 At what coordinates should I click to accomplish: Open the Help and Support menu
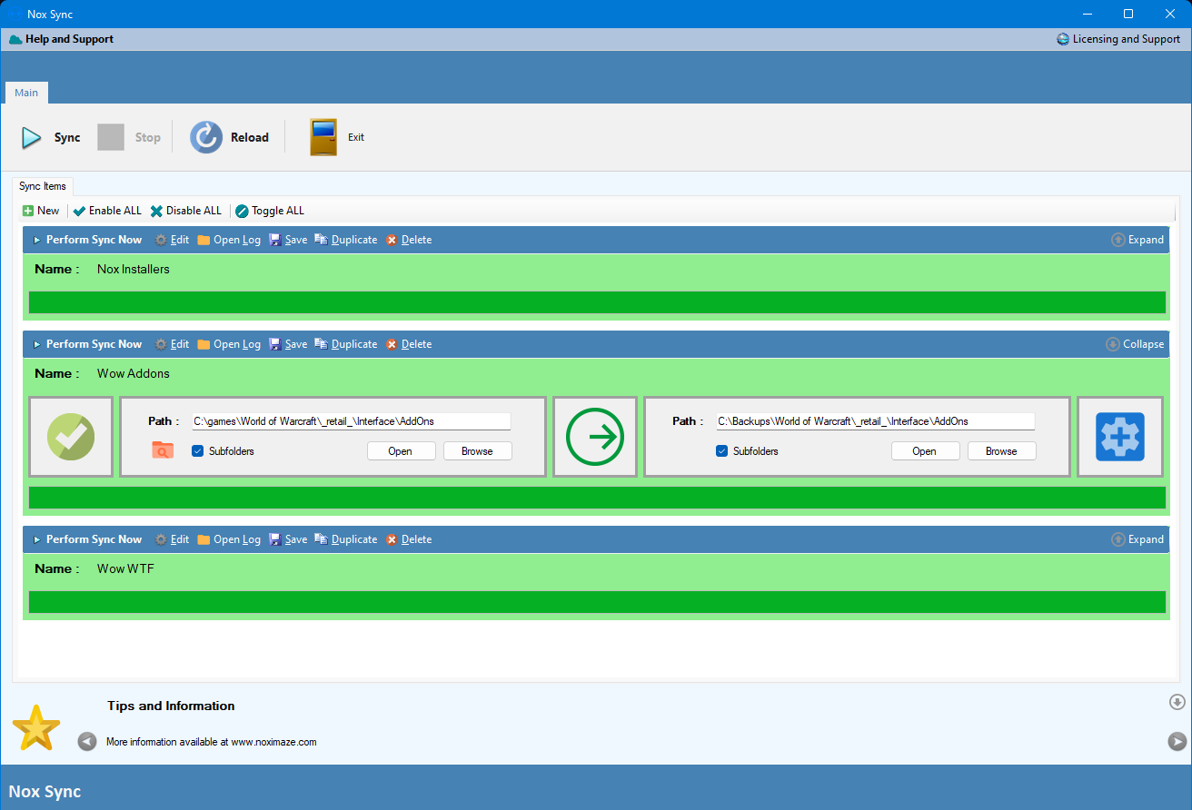62,39
